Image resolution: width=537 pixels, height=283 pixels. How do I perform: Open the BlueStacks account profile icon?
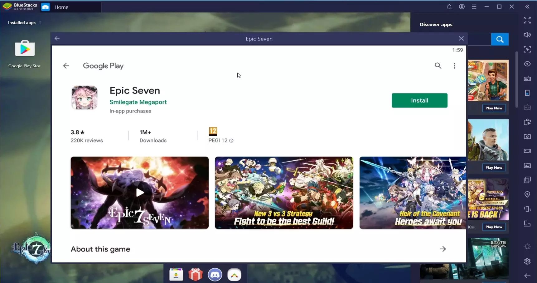[462, 7]
